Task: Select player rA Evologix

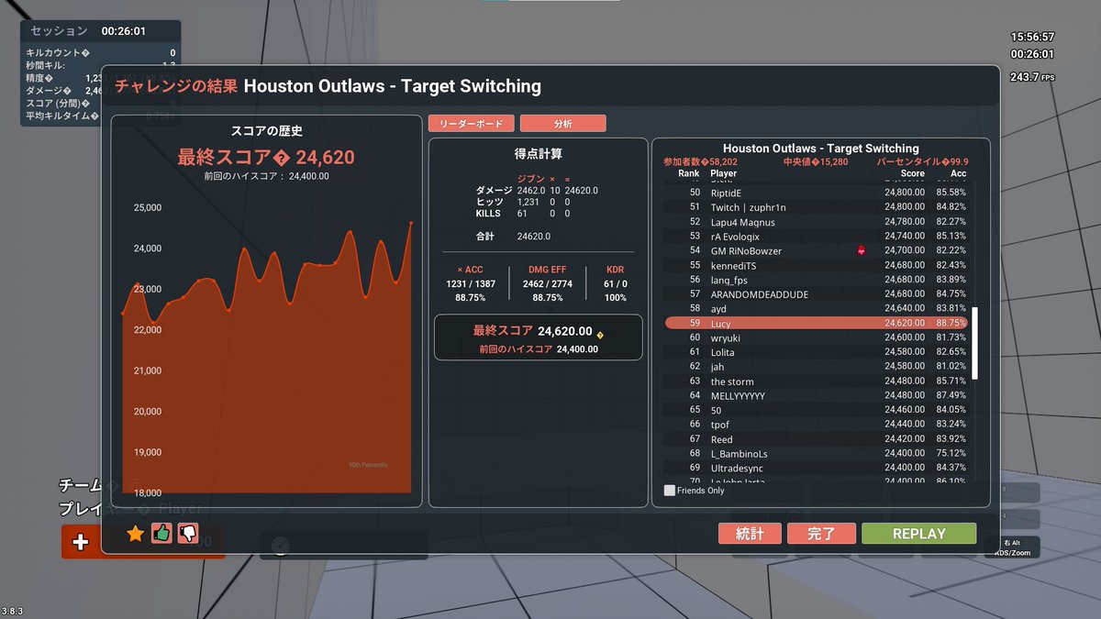Action: pos(816,236)
